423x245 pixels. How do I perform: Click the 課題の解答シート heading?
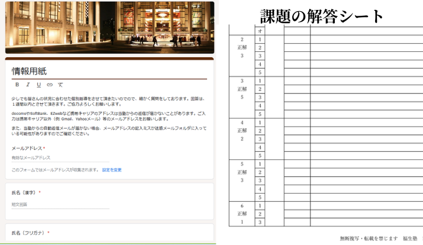pos(321,16)
